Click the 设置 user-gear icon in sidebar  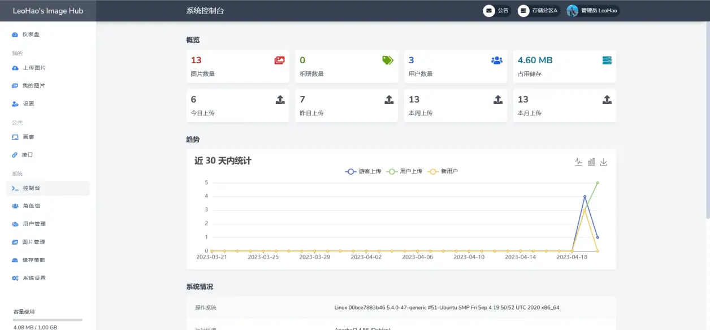[15, 104]
